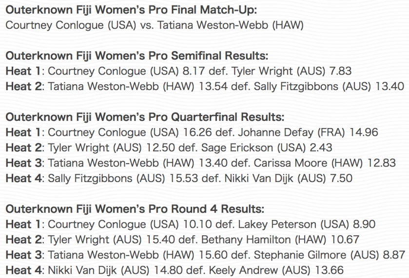Screen dimensions: 409x278
Task: Click the Semifinal Results heading
Action: click(136, 56)
